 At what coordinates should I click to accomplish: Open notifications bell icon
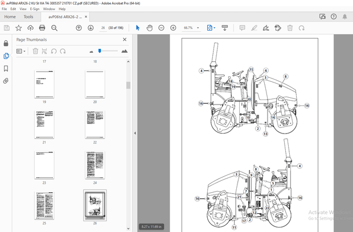click(344, 16)
